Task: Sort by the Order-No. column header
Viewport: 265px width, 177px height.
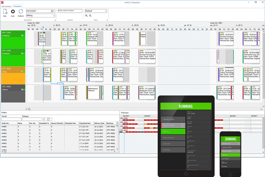Action: pos(9,123)
